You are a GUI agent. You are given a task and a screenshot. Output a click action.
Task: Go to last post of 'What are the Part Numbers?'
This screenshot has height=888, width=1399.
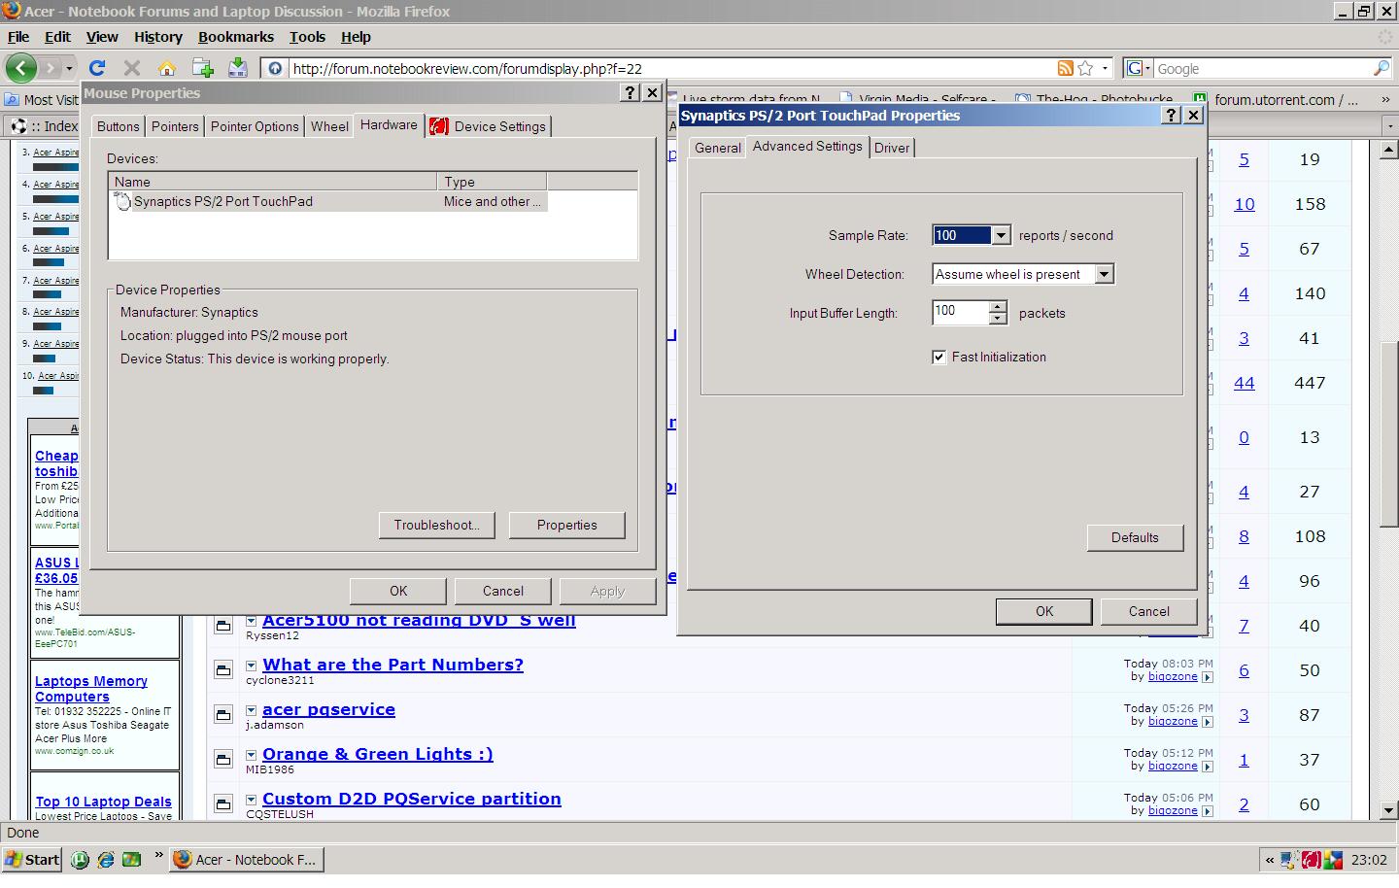(x=1208, y=677)
